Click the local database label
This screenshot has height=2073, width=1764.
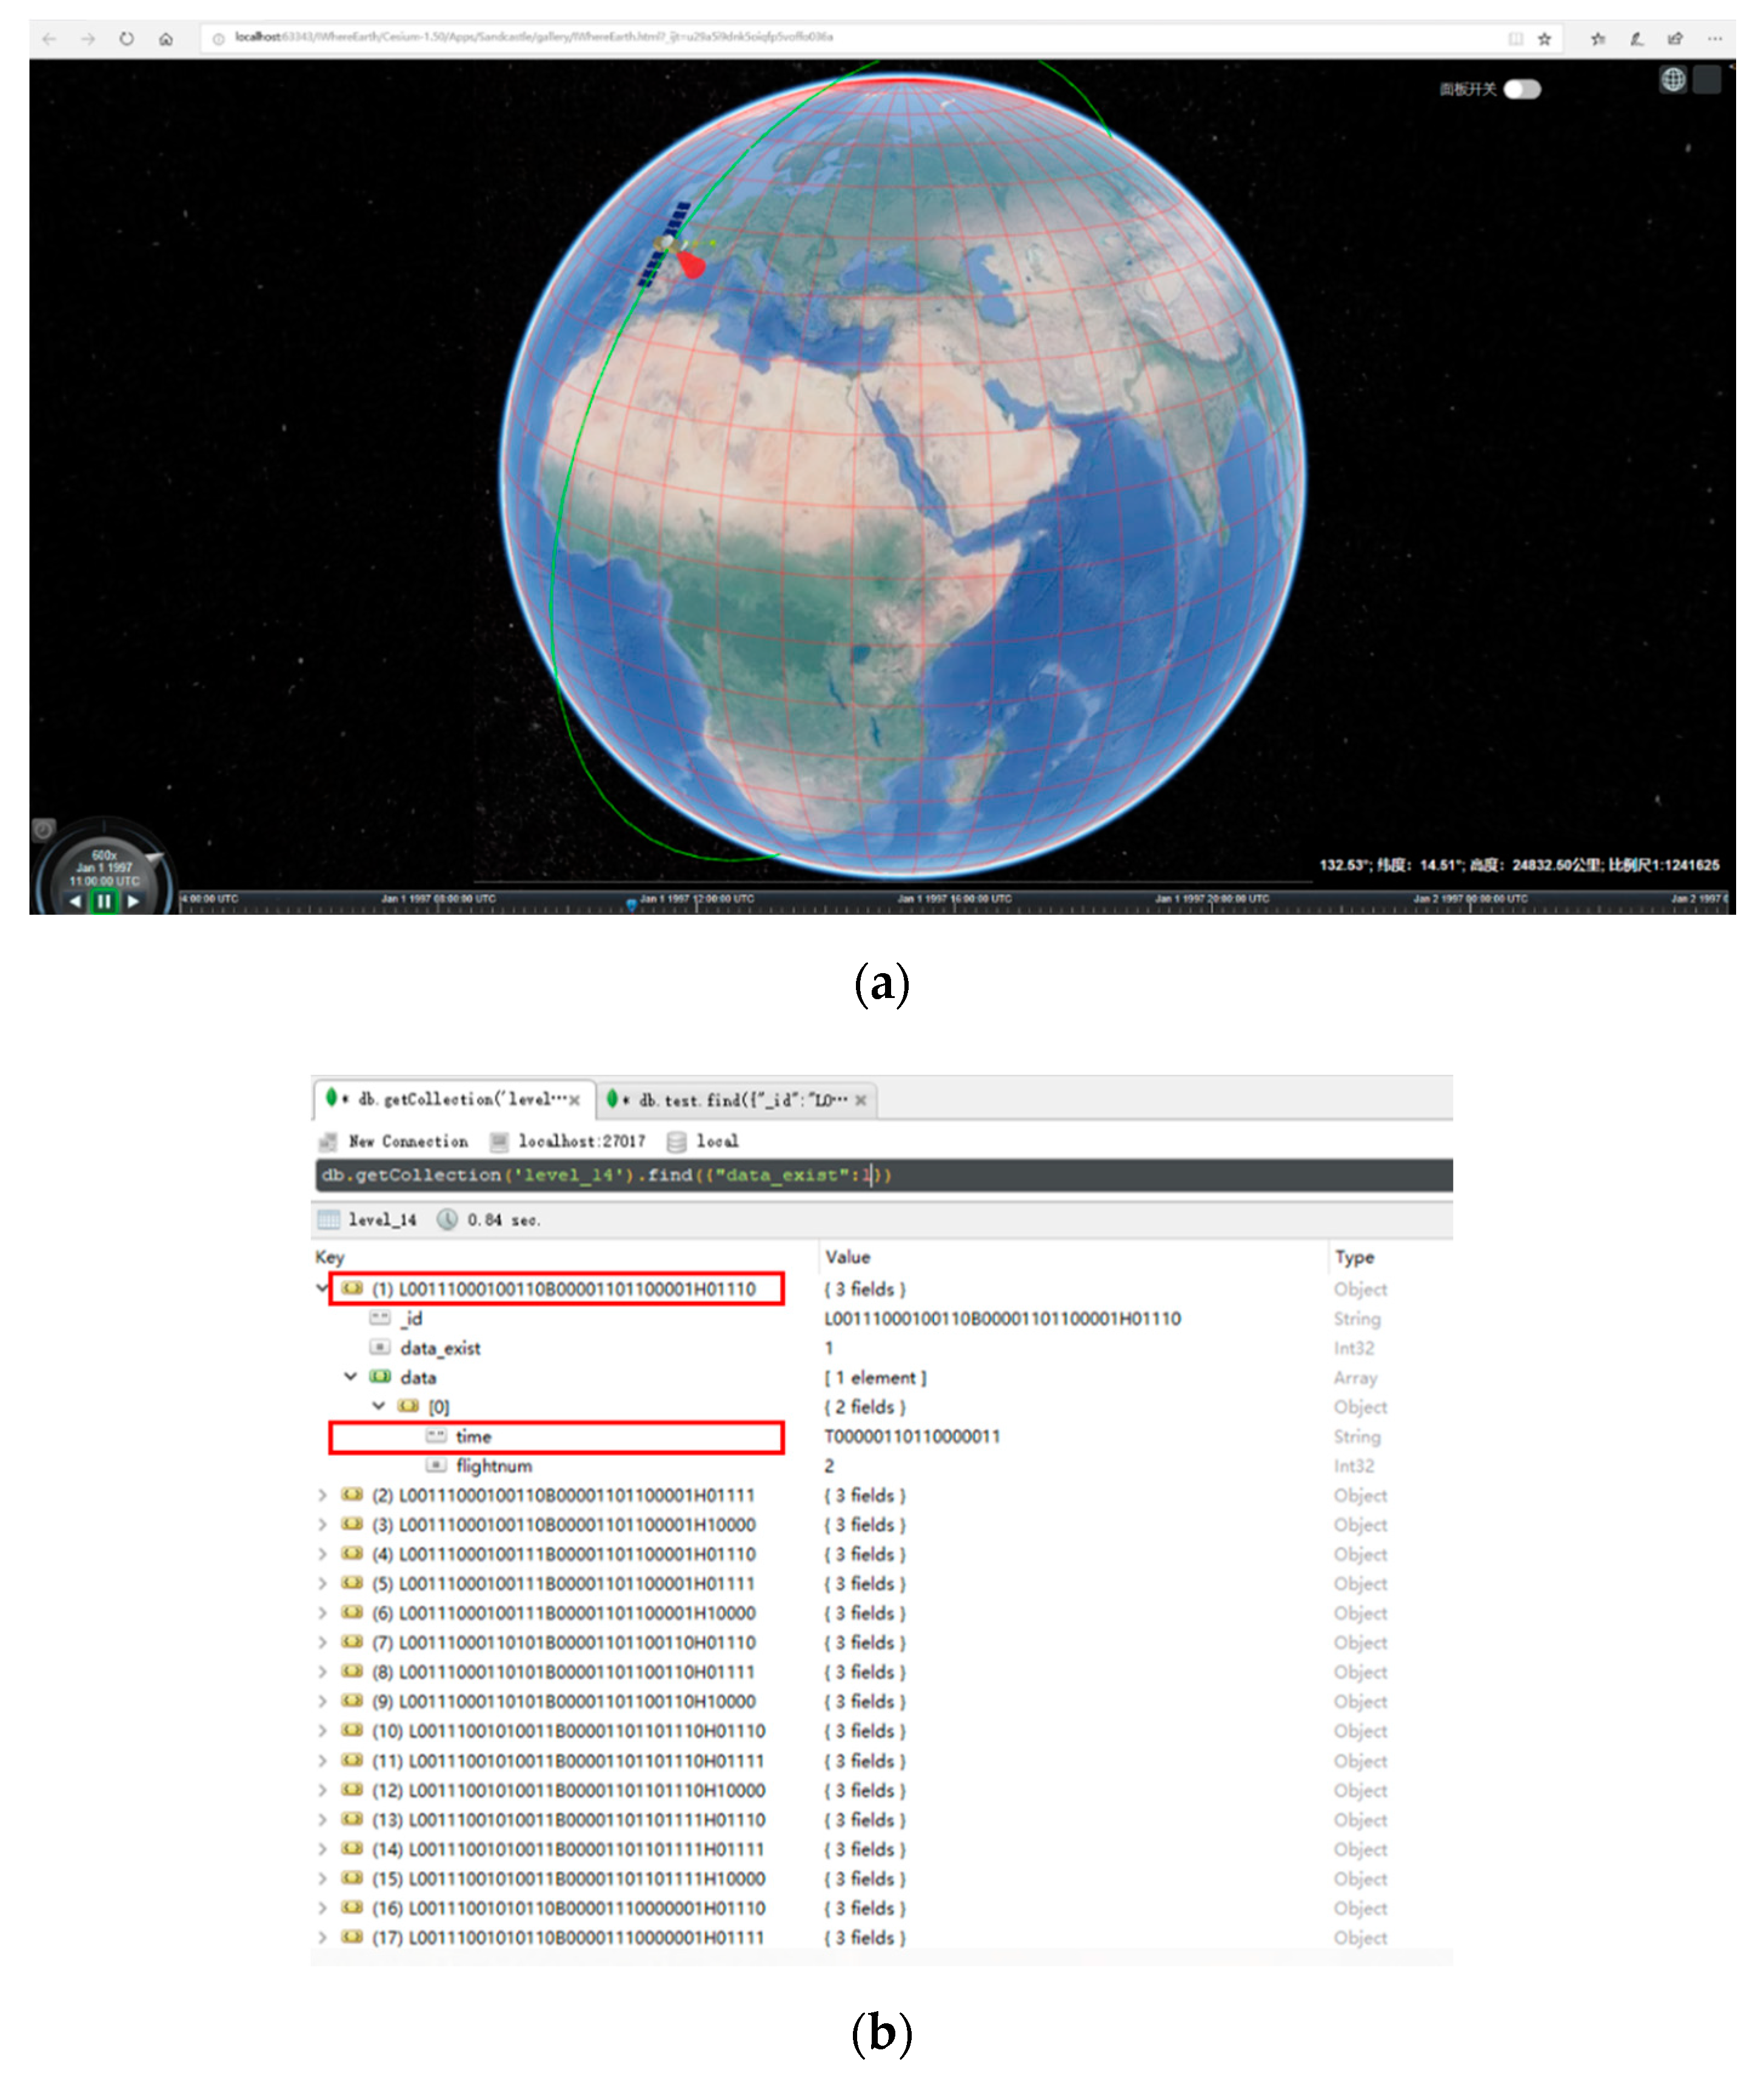point(717,1141)
